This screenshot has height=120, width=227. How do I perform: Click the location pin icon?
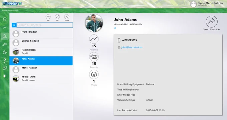[x=115, y=28]
